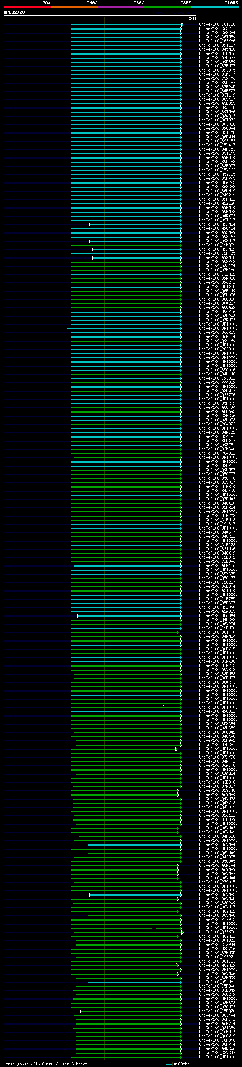Click hit label UniRef100_Q6RW44

[217, 137]
